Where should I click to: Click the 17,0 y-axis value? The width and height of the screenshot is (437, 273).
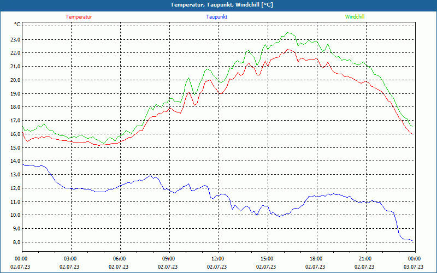15,121
